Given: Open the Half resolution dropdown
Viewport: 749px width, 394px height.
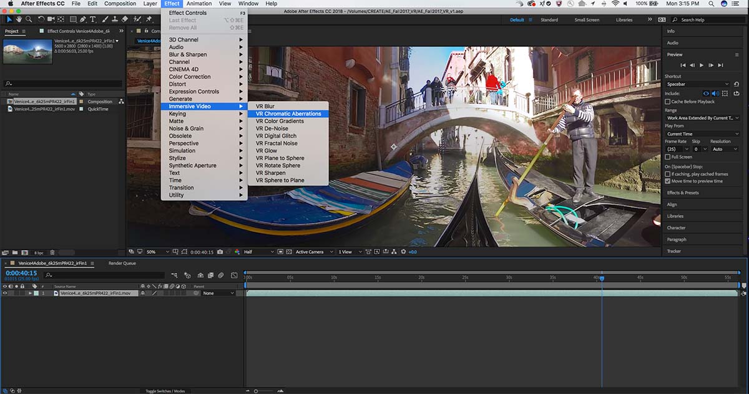Looking at the screenshot, I should [x=258, y=252].
